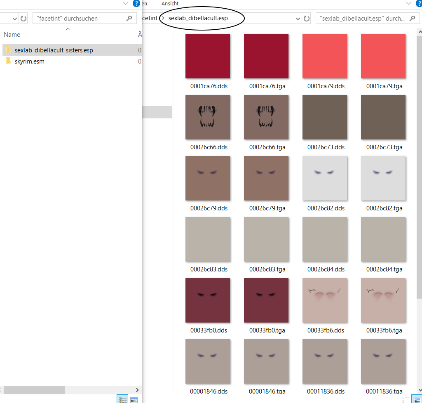The image size is (422, 403).
Task: Open the address history dropdown in the right window
Action: [x=298, y=19]
